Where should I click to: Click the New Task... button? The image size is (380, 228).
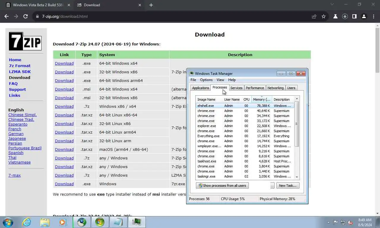[x=288, y=186]
